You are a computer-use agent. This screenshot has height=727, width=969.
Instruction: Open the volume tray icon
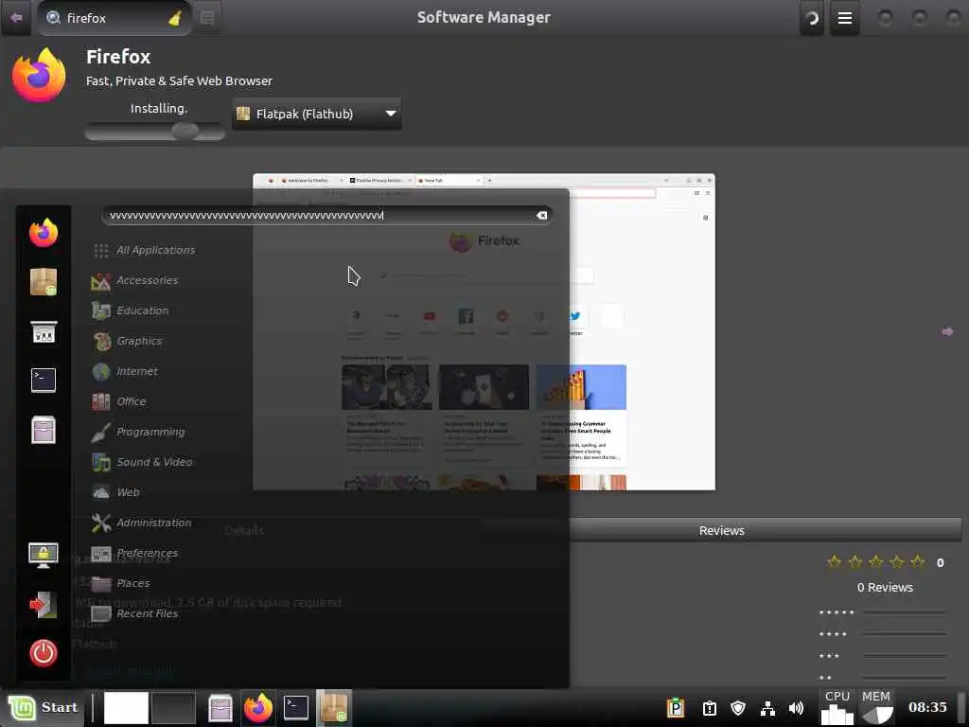point(796,708)
